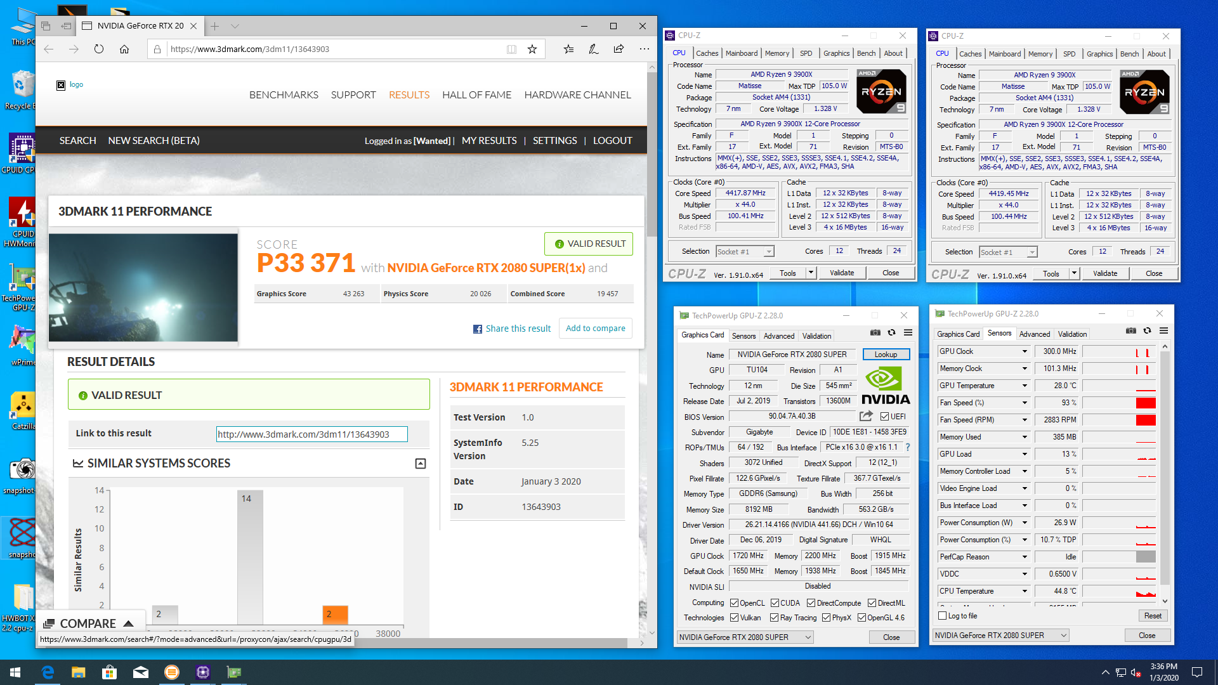Switch to Advanced tab in left GPU-Z
Image resolution: width=1218 pixels, height=685 pixels.
[x=778, y=336]
